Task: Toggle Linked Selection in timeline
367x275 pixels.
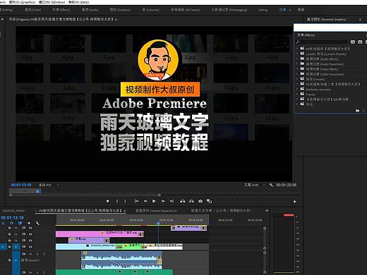Action: [x=20, y=223]
